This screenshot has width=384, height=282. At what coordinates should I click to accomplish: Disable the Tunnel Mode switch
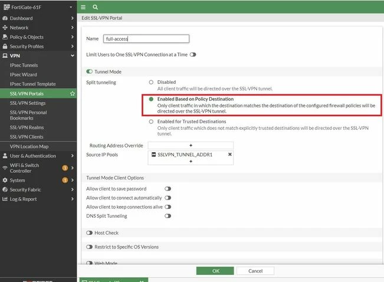click(x=90, y=71)
